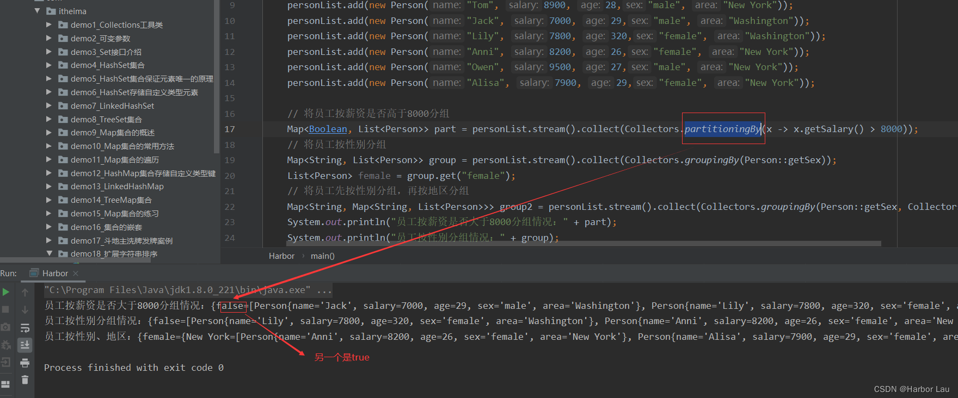
Task: Expand the demo1_Collections工具类 folder
Action: pos(49,24)
